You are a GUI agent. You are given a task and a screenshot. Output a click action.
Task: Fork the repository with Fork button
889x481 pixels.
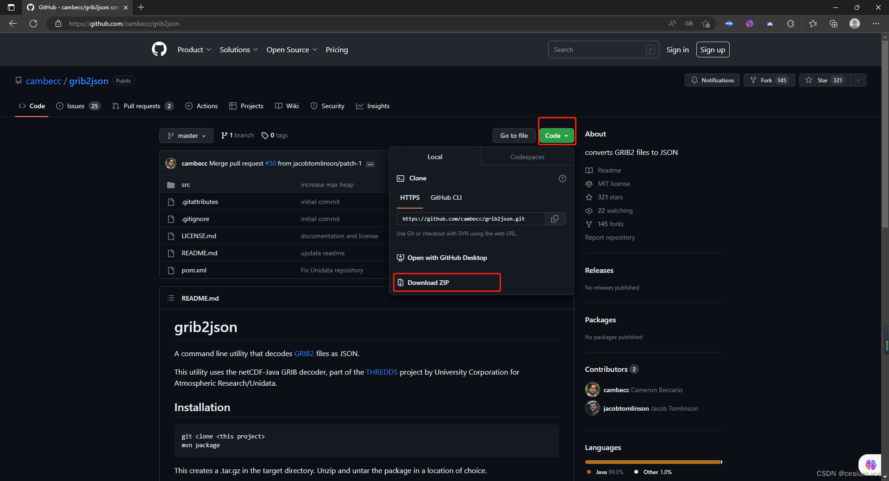coord(769,80)
